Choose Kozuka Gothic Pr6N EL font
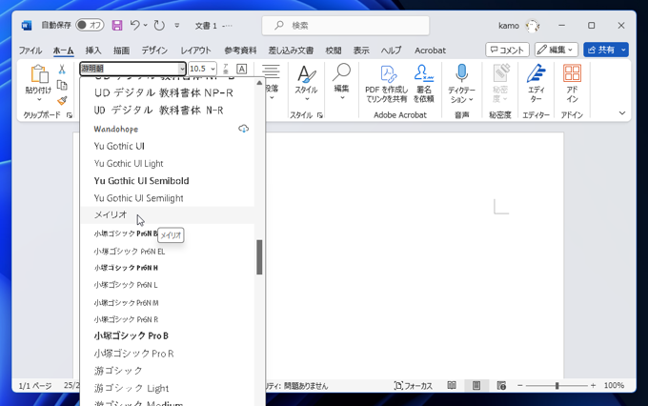The height and width of the screenshot is (406, 648). pyautogui.click(x=168, y=252)
